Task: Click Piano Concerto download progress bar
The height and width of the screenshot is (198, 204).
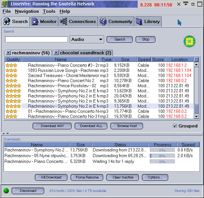Action: click(x=162, y=162)
